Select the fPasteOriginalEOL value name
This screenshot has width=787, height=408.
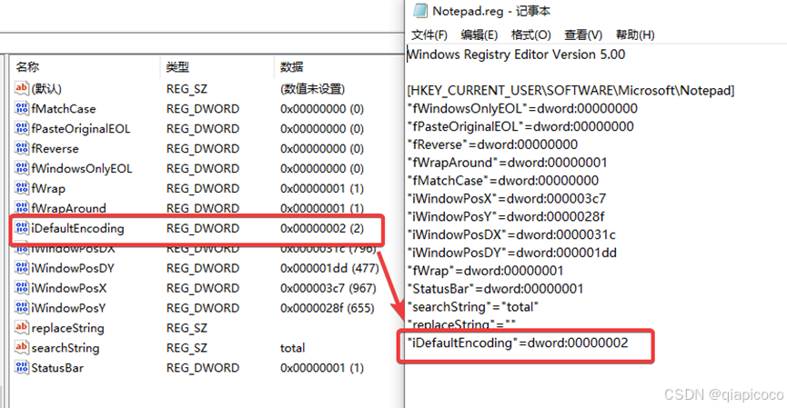tap(81, 129)
